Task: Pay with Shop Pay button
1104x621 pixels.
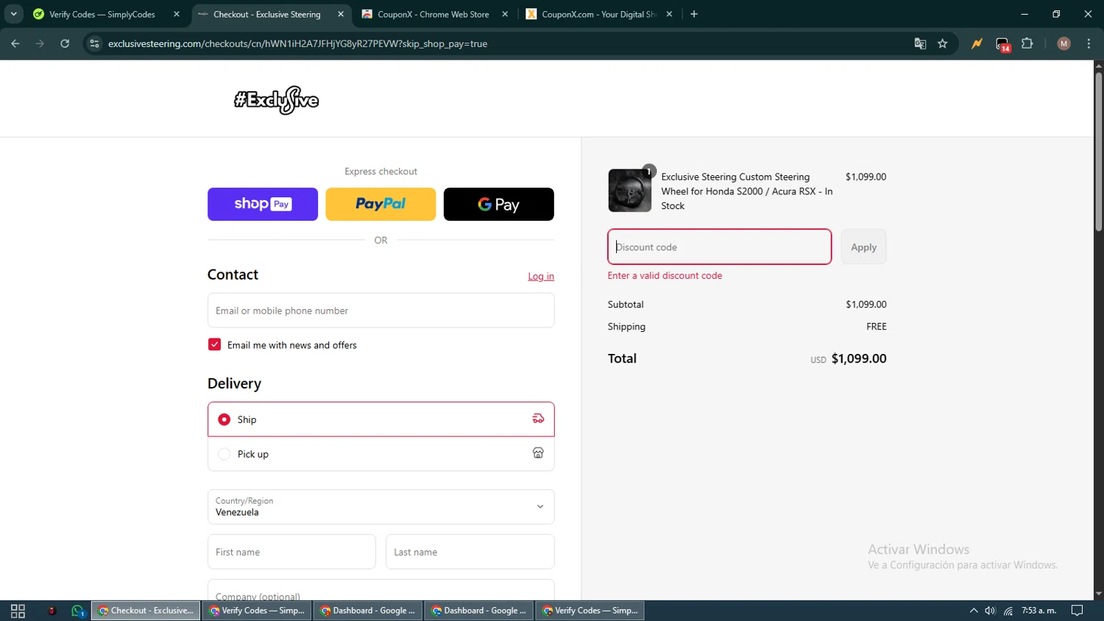Action: tap(263, 204)
